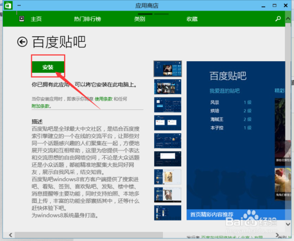Click the small square icon left of 主页
294x241 pixels.
point(22,19)
